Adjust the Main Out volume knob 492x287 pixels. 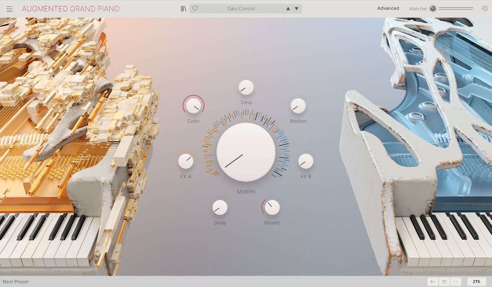(432, 8)
